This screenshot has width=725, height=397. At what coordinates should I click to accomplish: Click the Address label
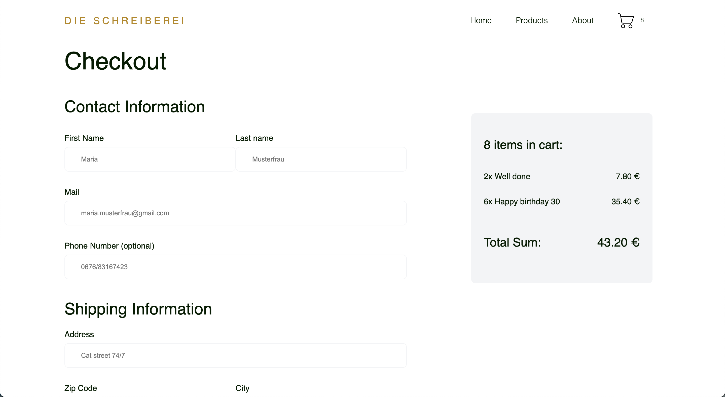79,334
